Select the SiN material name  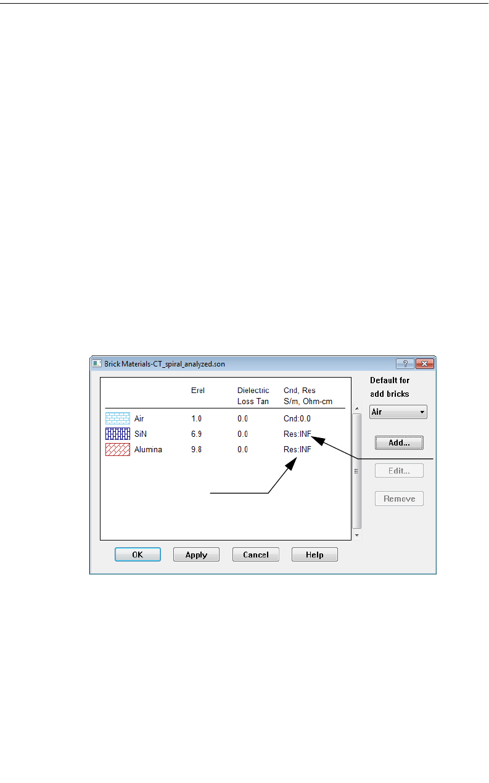tap(141, 434)
